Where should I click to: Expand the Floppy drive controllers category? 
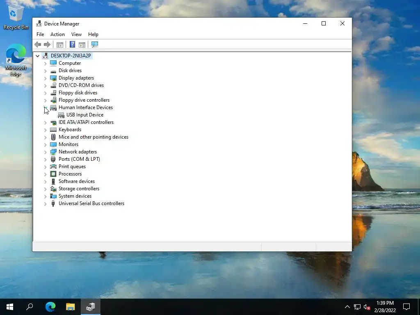[x=45, y=100]
